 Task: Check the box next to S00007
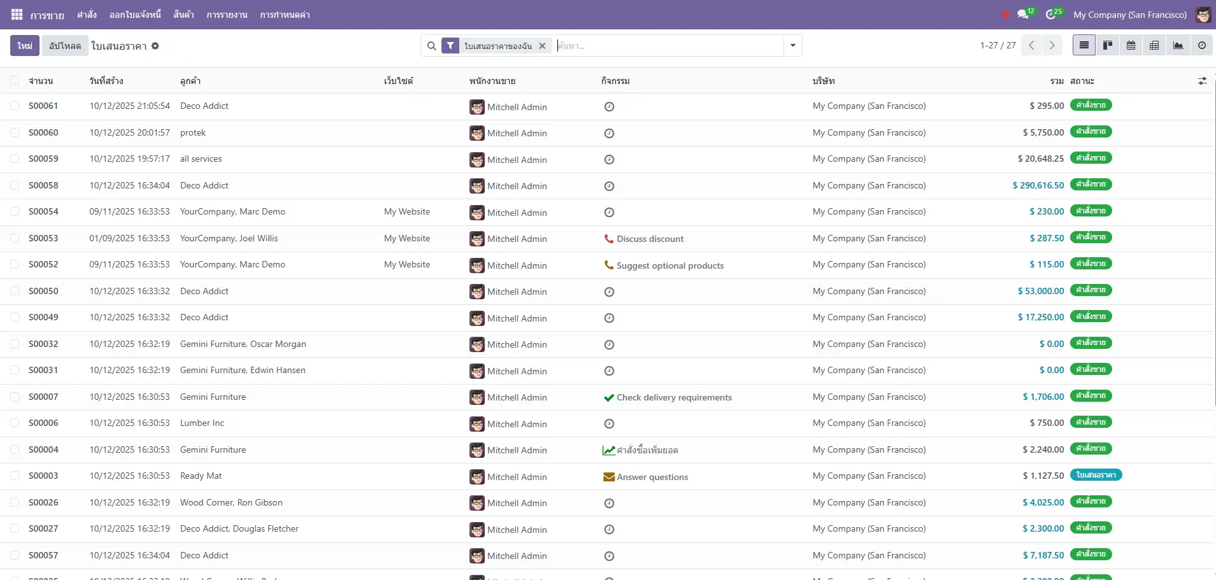pyautogui.click(x=15, y=397)
